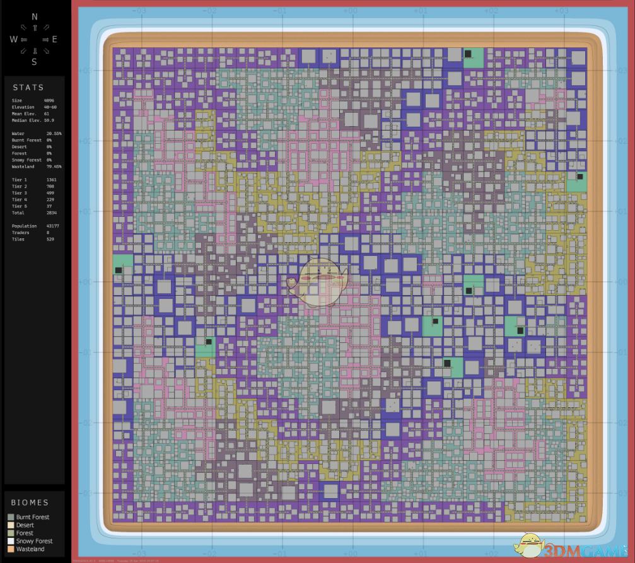Click the northwest diagonal compass arrow
This screenshot has height=563, width=635.
pyautogui.click(x=24, y=28)
